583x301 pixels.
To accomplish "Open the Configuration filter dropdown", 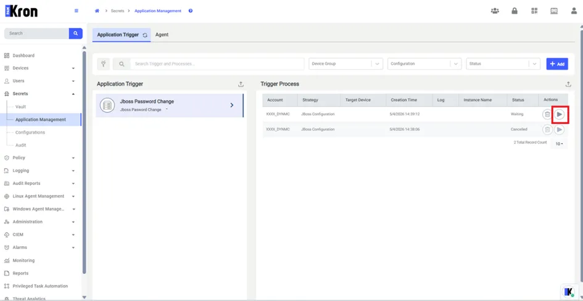I will [424, 64].
